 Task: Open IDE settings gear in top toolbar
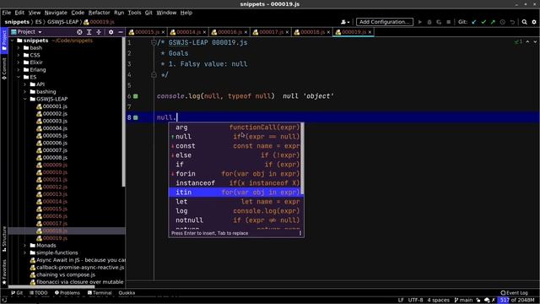click(x=534, y=22)
